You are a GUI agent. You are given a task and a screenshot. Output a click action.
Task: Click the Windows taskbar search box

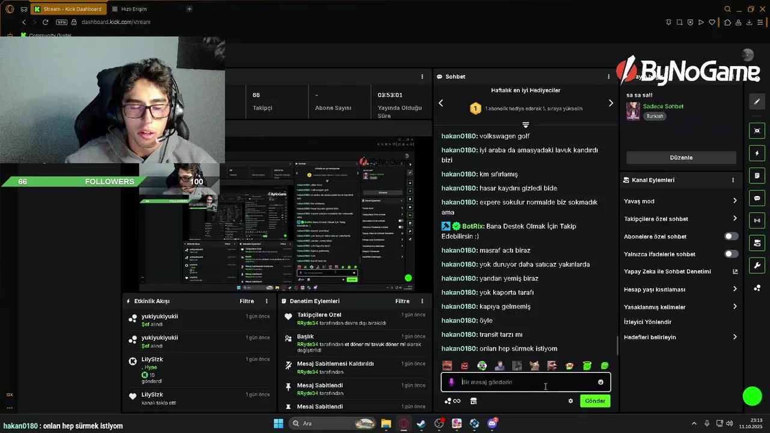tap(332, 423)
